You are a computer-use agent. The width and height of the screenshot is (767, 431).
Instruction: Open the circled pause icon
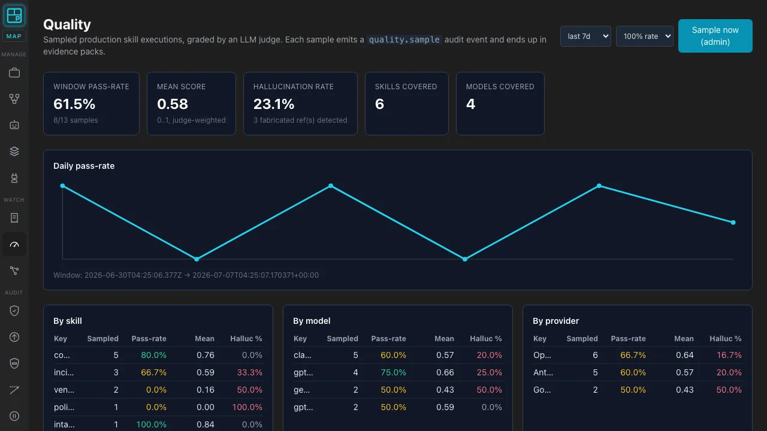click(14, 416)
